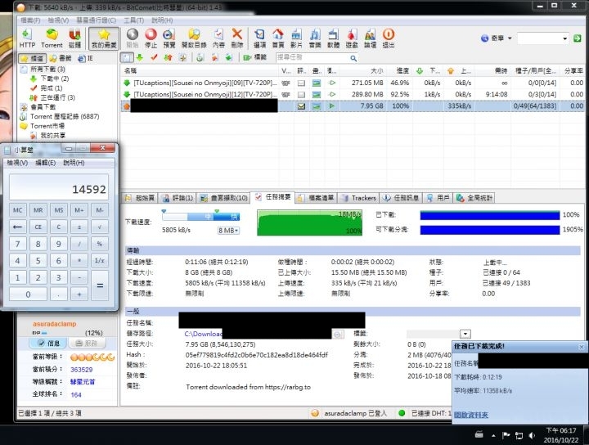
Task: Click the Torrent open icon in toolbar
Action: (x=52, y=38)
